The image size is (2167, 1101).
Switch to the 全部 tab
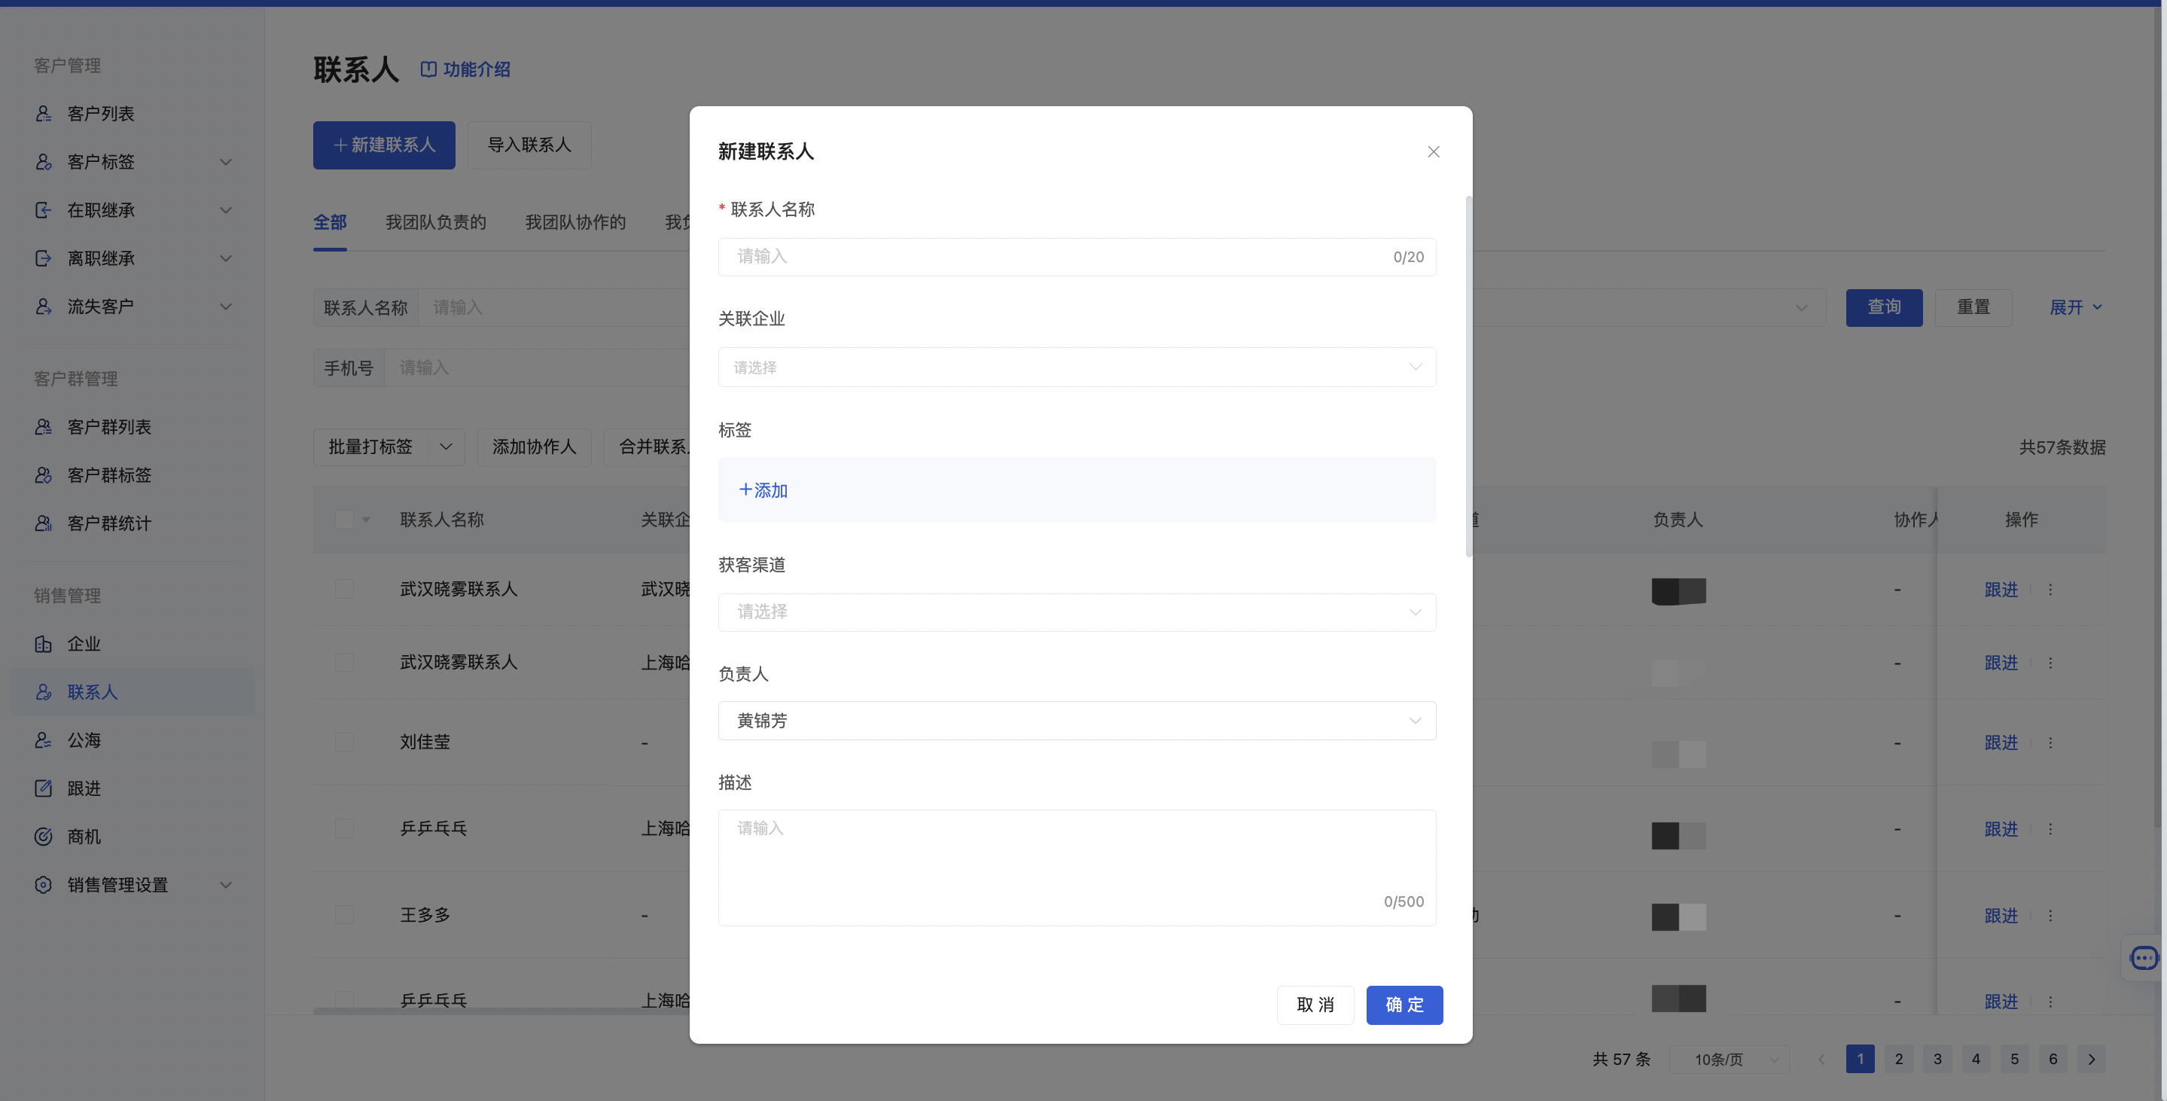pos(330,222)
